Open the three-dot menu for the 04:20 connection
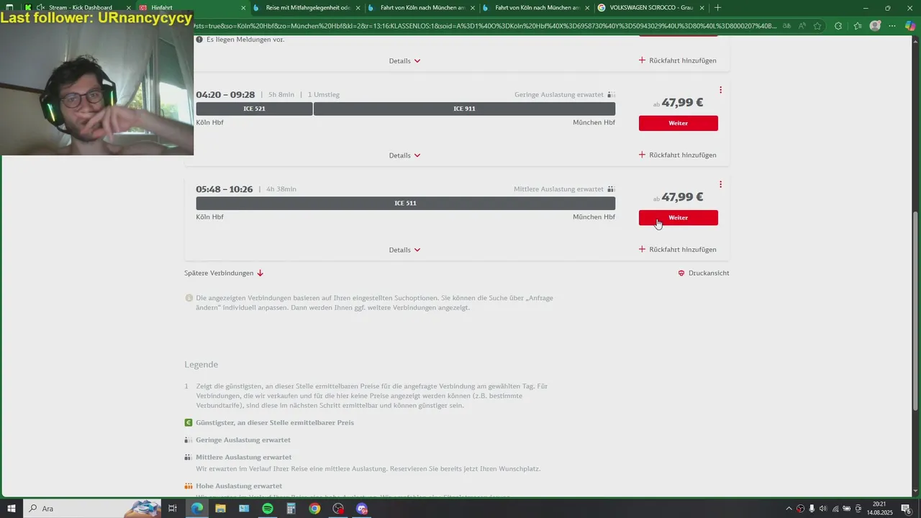921x518 pixels. 720,90
